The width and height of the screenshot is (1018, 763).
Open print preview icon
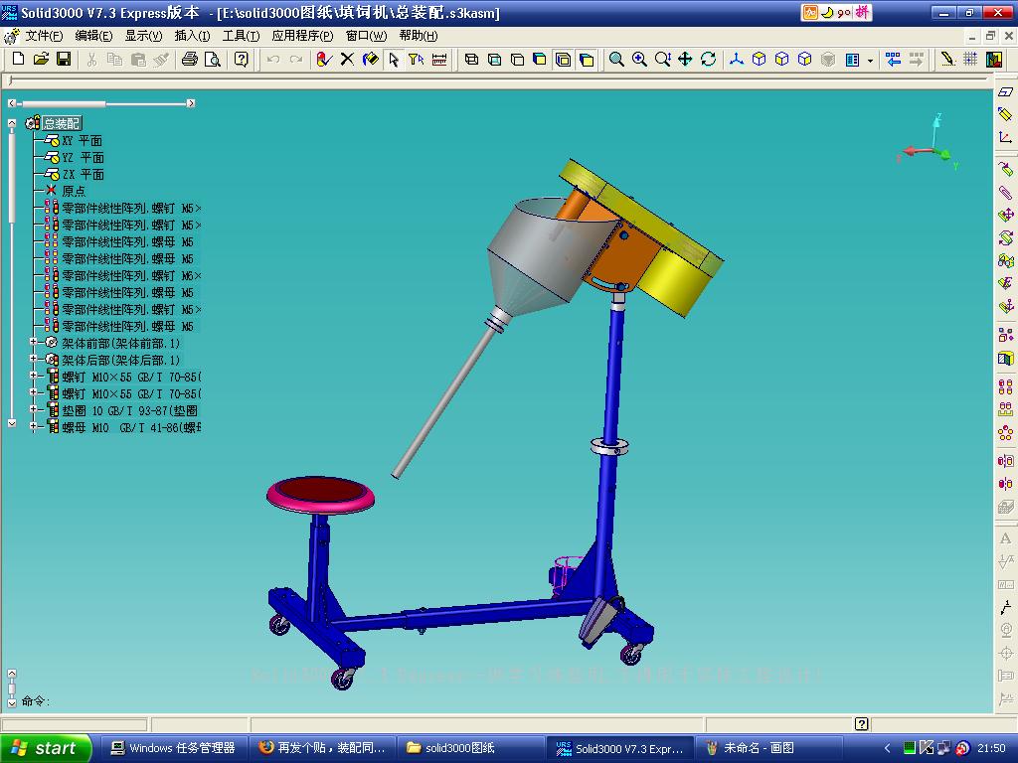[x=213, y=59]
